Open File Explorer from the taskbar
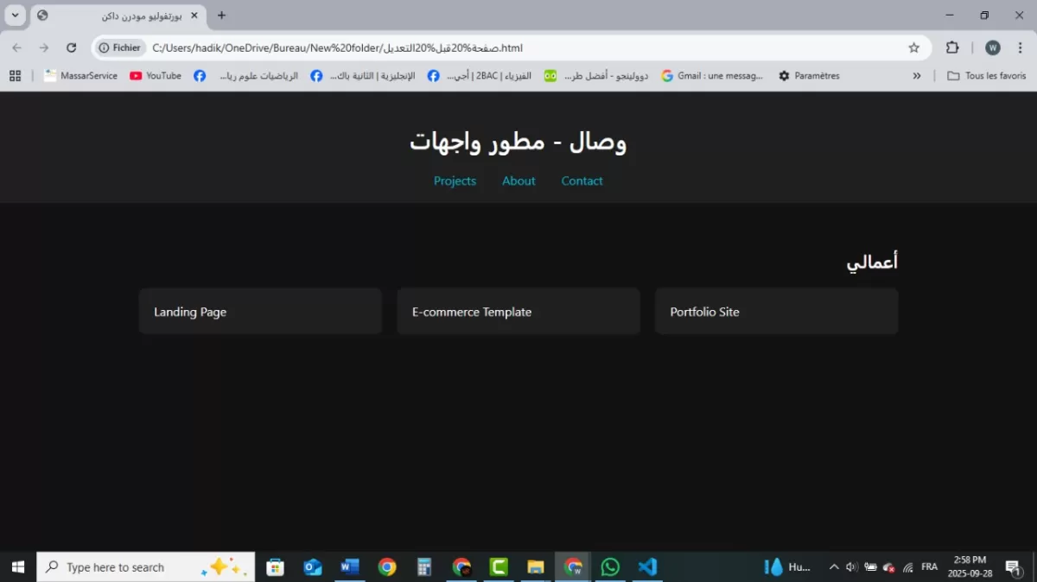Image resolution: width=1037 pixels, height=582 pixels. click(536, 567)
